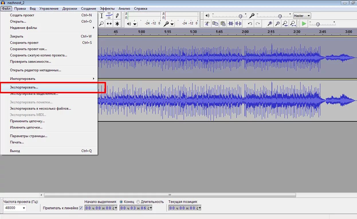The image size is (357, 219).
Task: Choose Экспортировать в несколько файлов...
Action: point(49,108)
